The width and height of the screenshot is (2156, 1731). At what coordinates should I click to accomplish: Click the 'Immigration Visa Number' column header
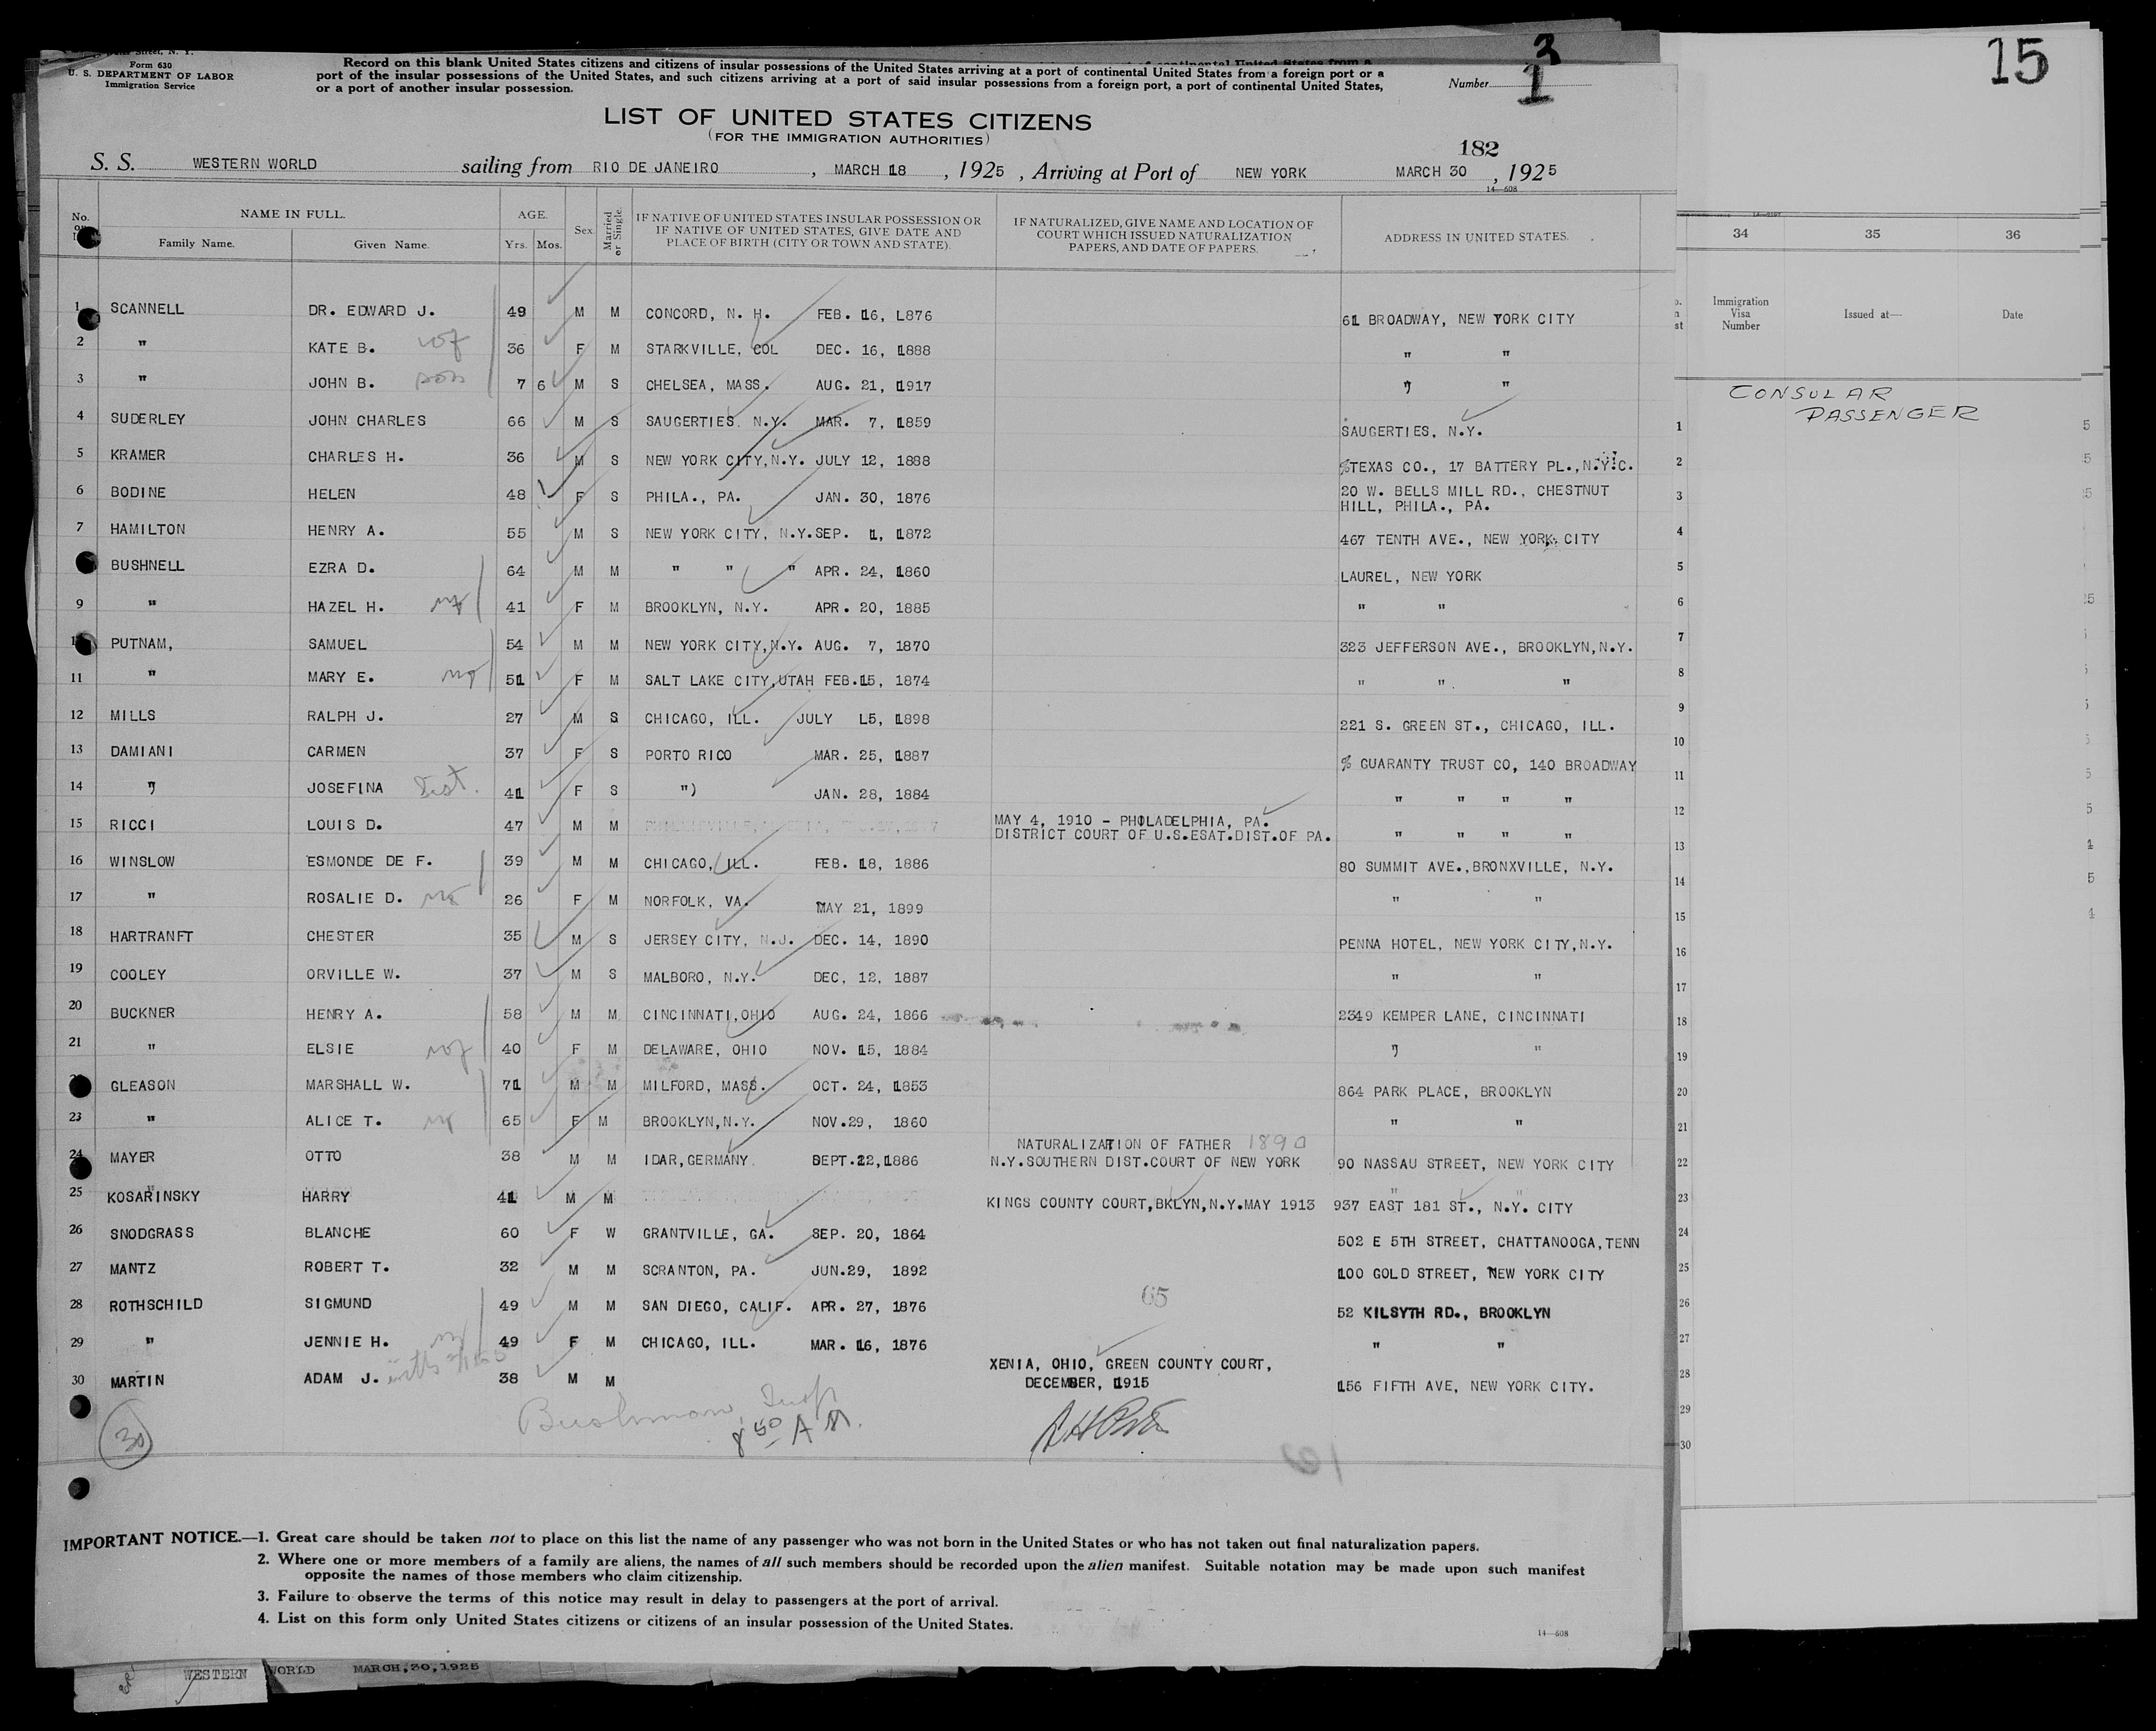pos(1740,313)
